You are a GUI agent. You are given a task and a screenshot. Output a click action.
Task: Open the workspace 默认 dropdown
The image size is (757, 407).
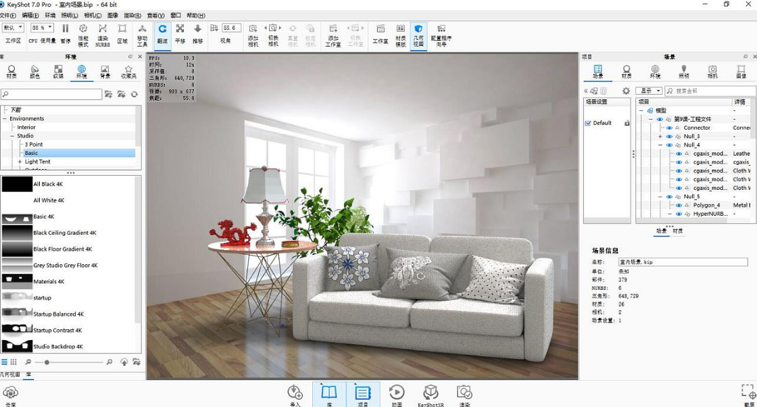(13, 28)
